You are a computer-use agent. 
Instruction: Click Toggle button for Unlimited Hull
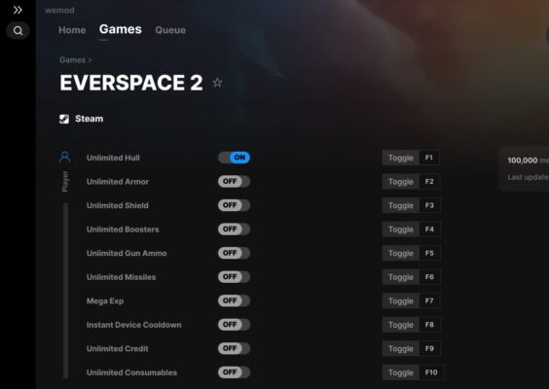click(401, 158)
